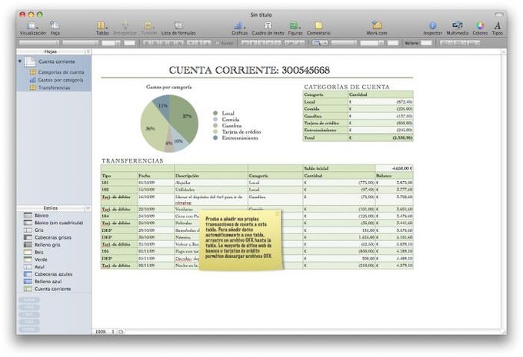This screenshot has width=523, height=357.
Task: Click the Gastos por categoría chart title
Action: 168,87
